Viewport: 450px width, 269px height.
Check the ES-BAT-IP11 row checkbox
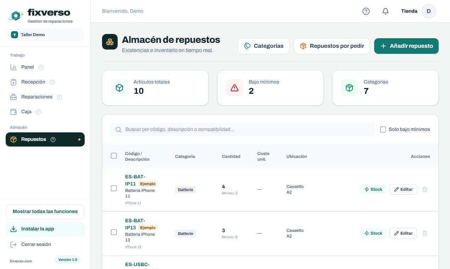(114, 188)
